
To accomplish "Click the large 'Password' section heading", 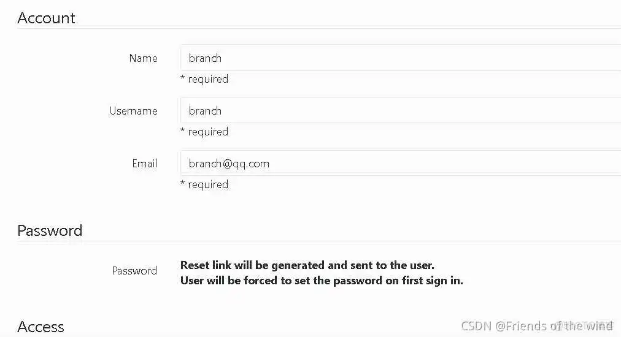I will point(50,230).
